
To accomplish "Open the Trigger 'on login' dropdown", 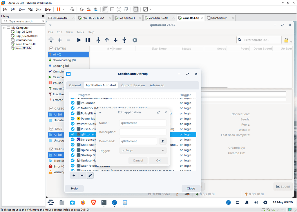I will point(143,150).
